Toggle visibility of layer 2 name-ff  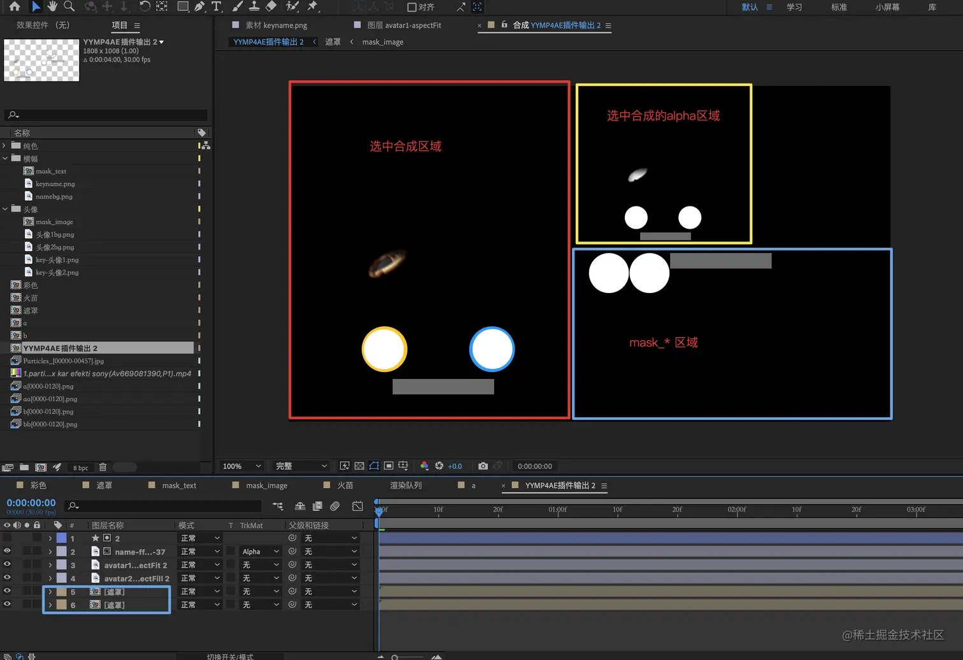point(7,551)
